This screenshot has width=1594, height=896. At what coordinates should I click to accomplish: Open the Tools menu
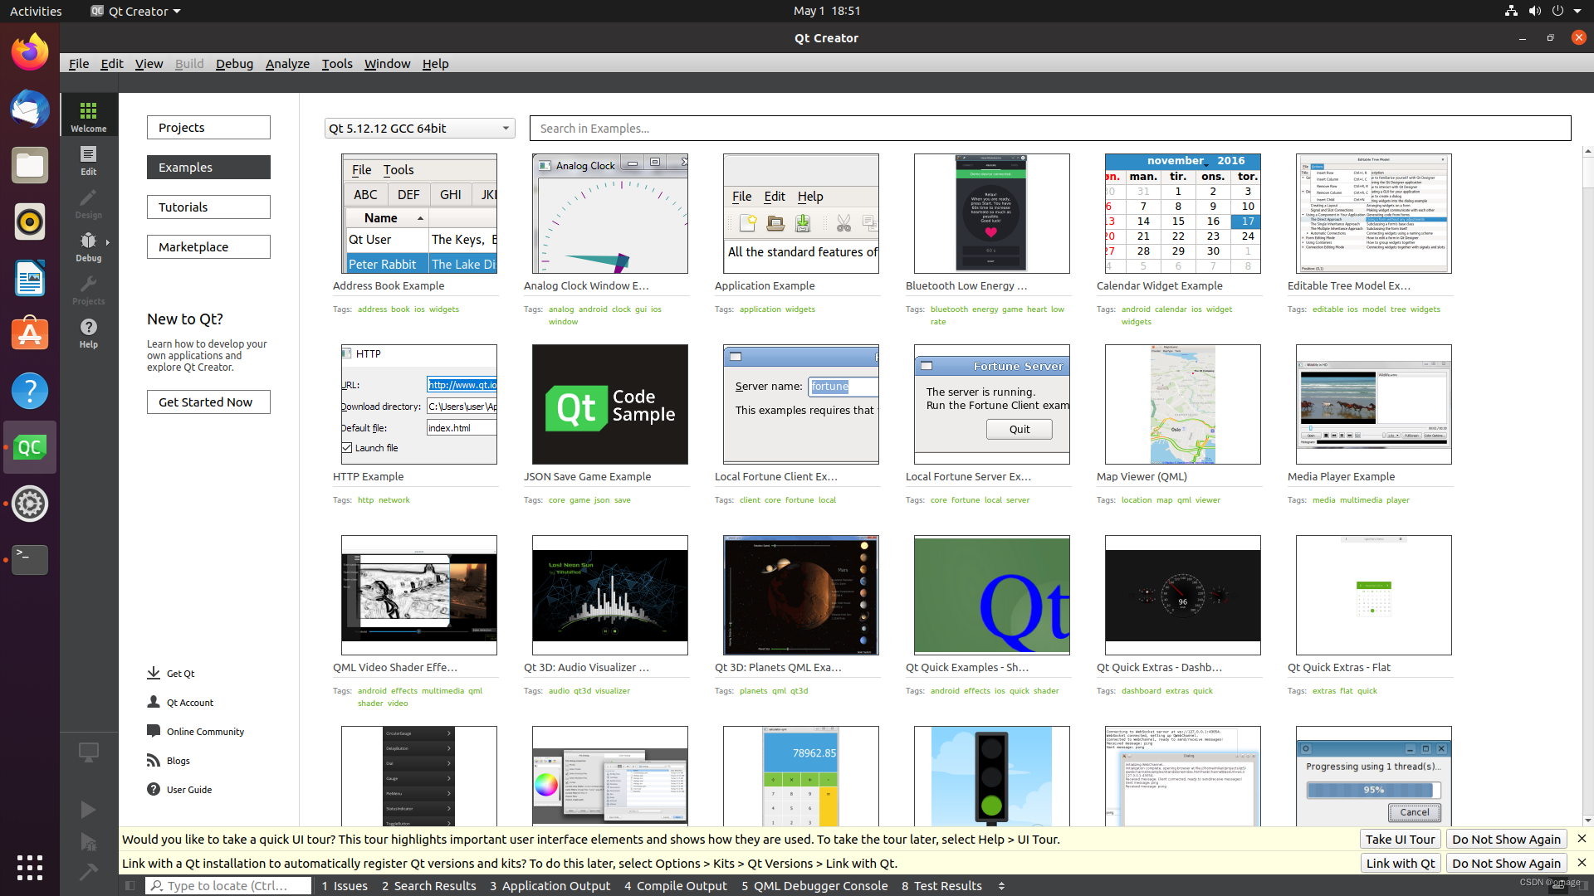point(337,63)
